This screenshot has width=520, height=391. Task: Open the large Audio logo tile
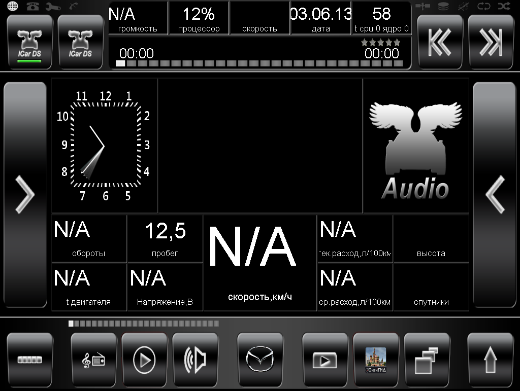[415, 147]
